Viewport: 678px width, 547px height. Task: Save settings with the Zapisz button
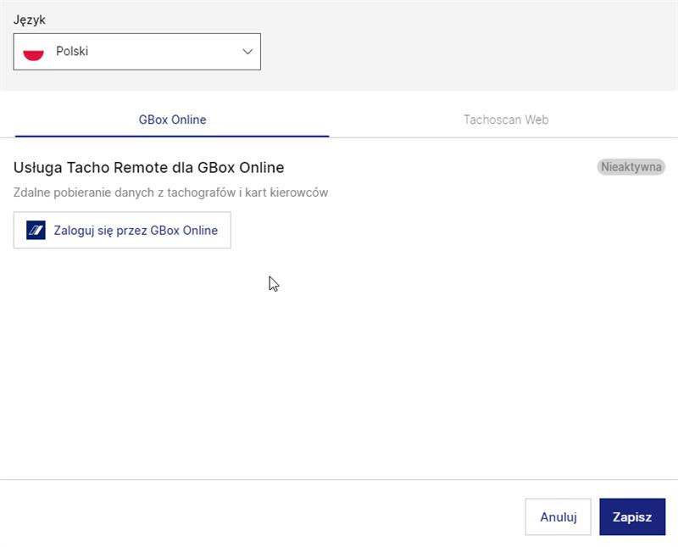632,516
